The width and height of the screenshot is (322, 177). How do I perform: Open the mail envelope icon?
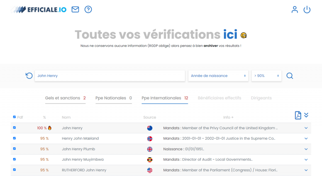[75, 9]
